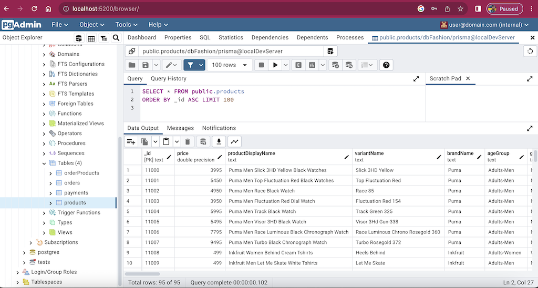538x288 pixels.
Task: Click the connection status icon beside connection field
Action: [132, 51]
